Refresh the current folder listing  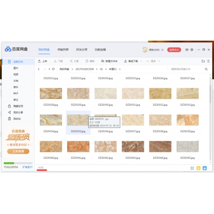point(53,69)
